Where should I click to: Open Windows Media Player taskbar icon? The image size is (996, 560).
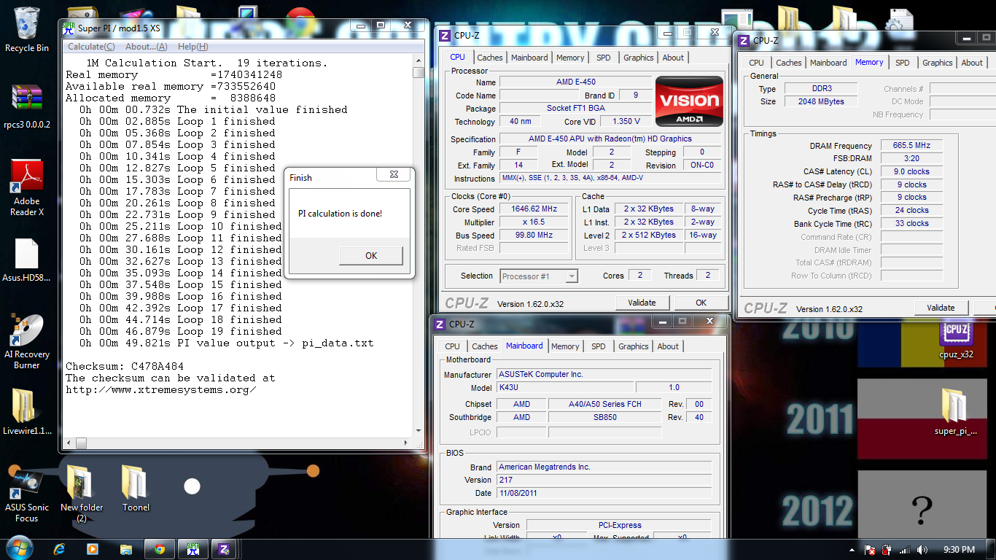93,549
